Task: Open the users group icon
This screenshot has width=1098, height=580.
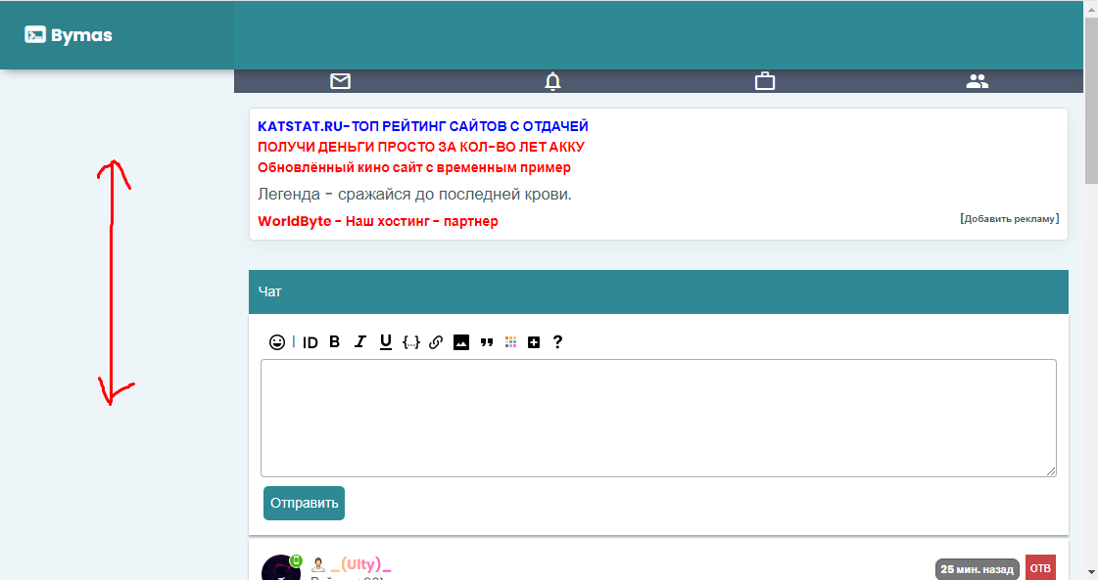Action: click(977, 81)
